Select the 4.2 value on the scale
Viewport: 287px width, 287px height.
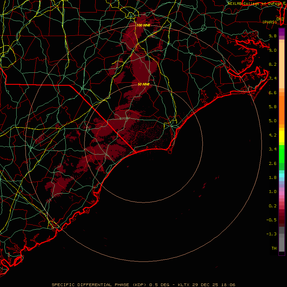point(273,135)
